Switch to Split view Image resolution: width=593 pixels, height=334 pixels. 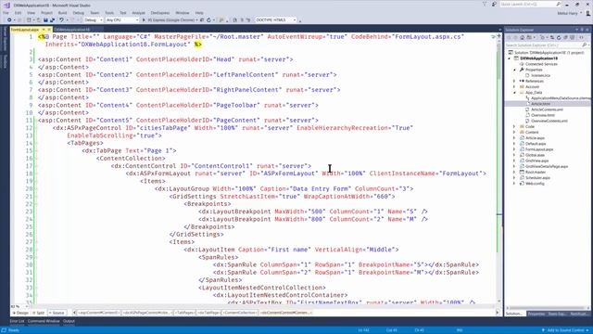point(38,313)
